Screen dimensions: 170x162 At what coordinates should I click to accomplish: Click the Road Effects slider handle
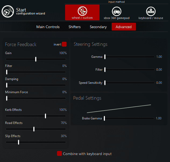34,129
